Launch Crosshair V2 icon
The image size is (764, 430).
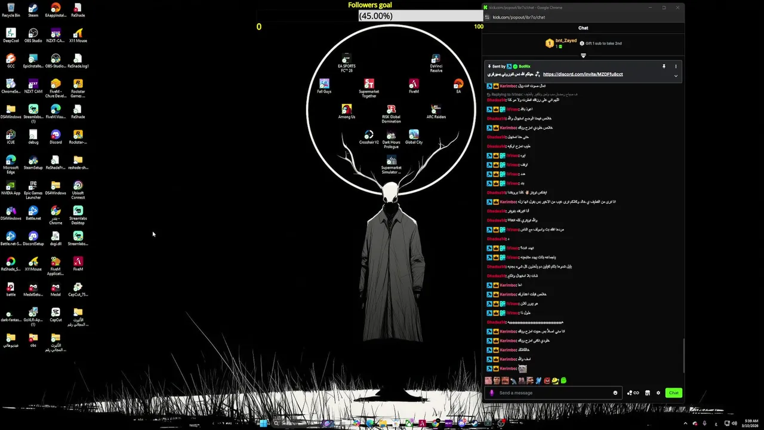coord(369,137)
